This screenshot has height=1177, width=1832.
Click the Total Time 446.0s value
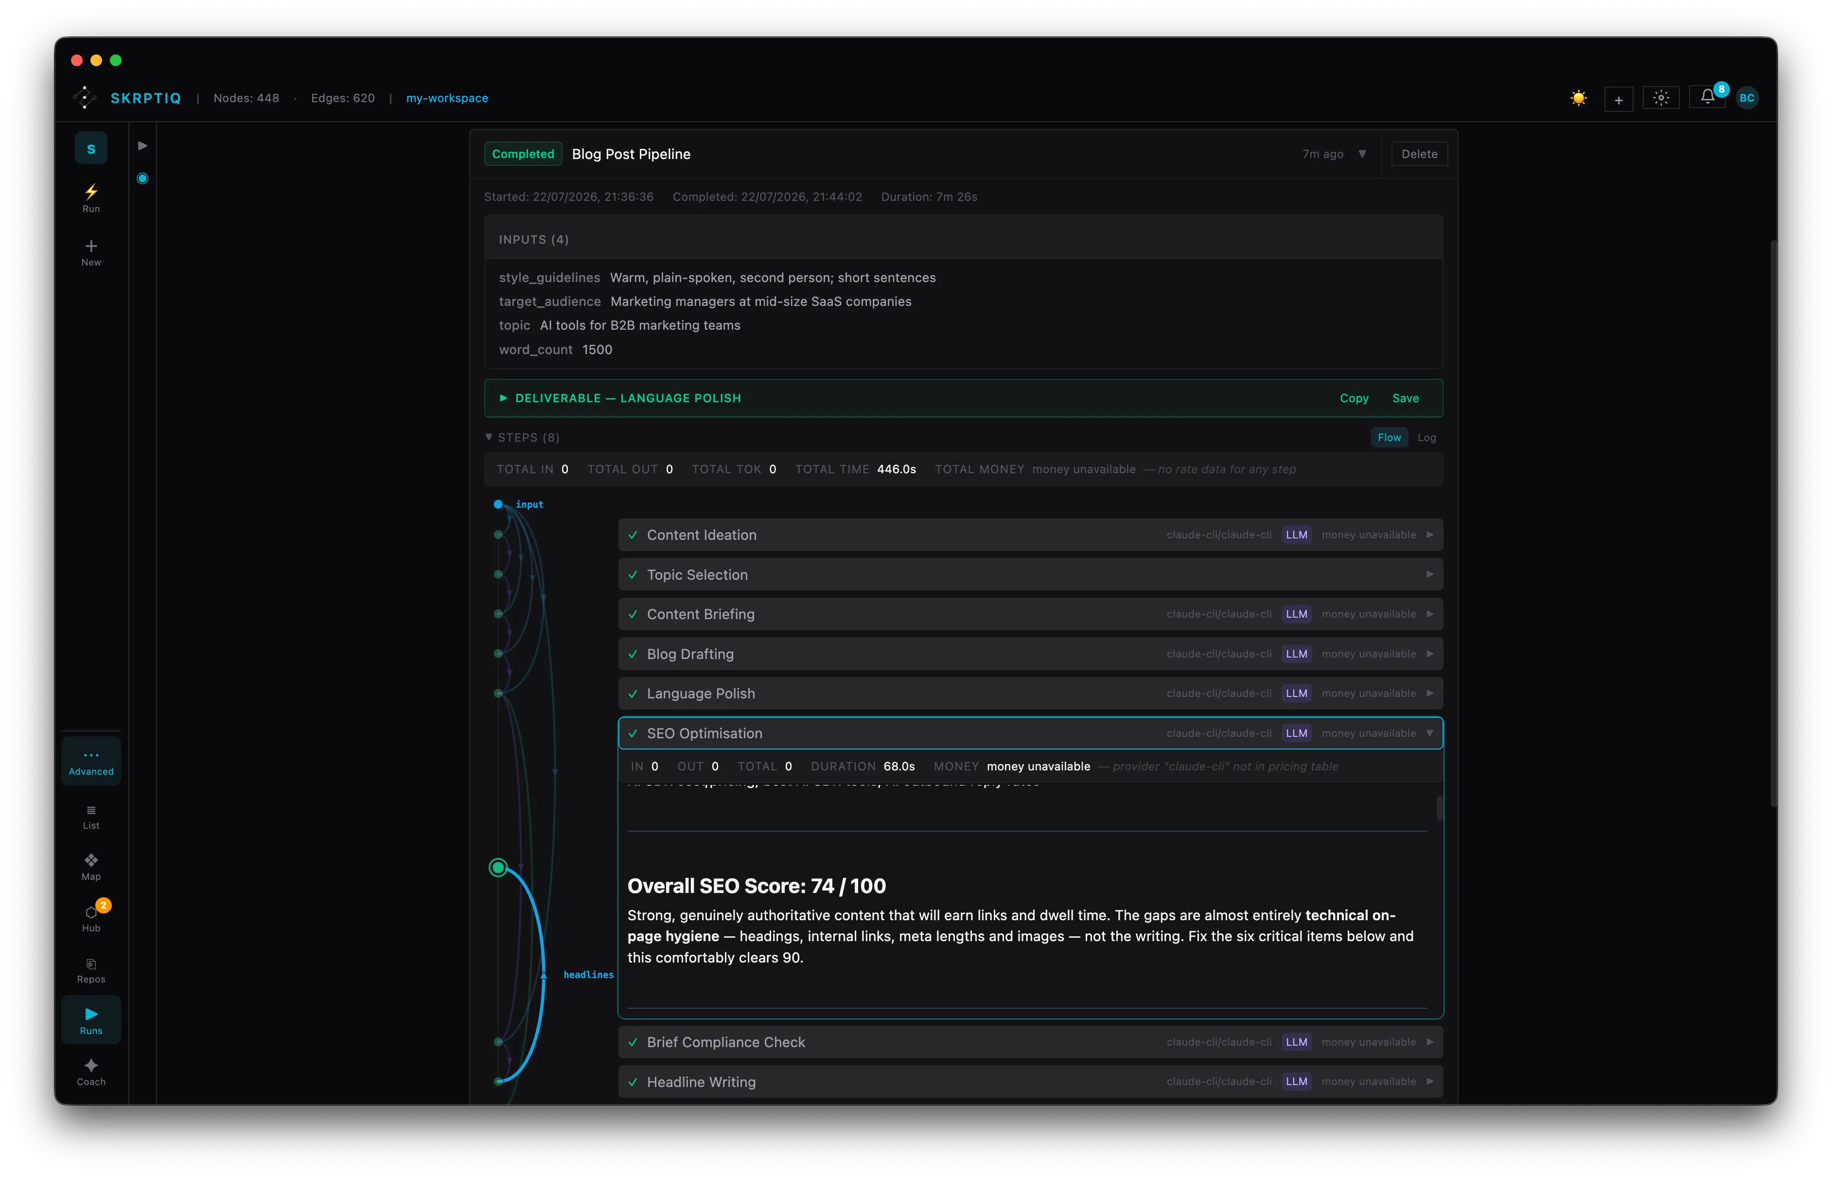(x=896, y=469)
